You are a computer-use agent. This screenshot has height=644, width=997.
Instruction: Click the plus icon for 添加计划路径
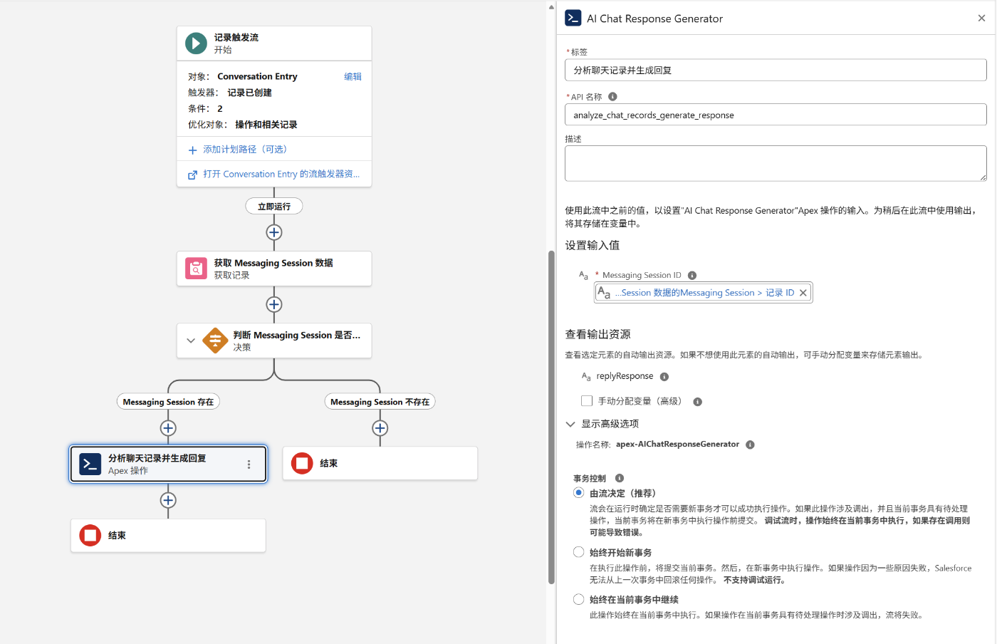point(192,150)
